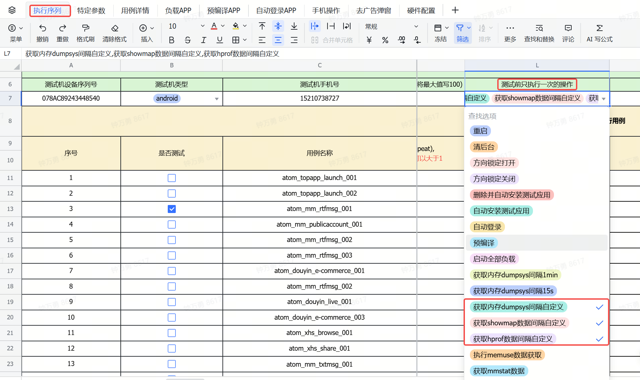Click the font color A swatch

[214, 26]
